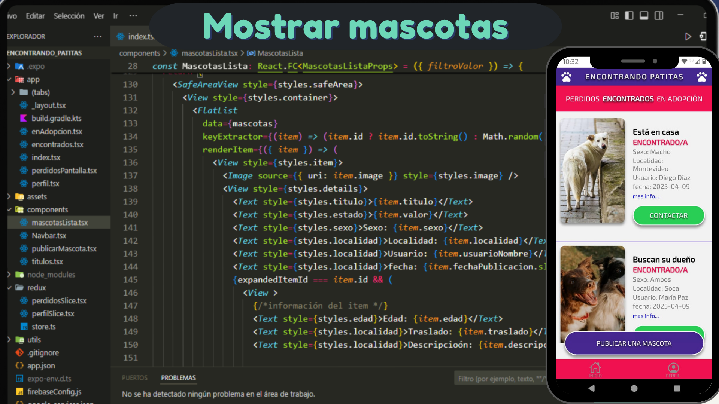Click the Customize Layout icon
This screenshot has height=404, width=719.
615,16
